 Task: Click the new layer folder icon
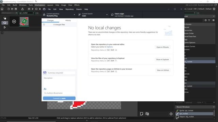tap(147, 114)
